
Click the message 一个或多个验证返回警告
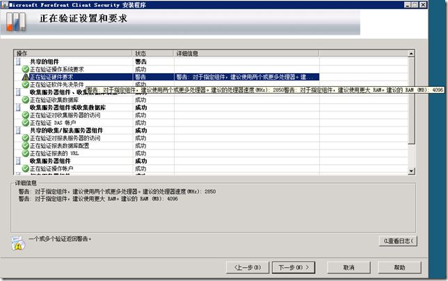coord(60,239)
